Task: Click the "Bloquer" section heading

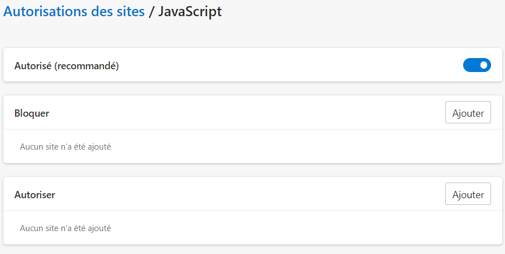Action: [x=31, y=113]
